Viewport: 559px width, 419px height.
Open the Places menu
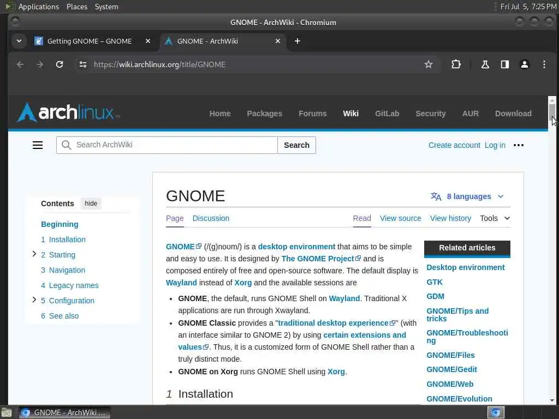(76, 7)
